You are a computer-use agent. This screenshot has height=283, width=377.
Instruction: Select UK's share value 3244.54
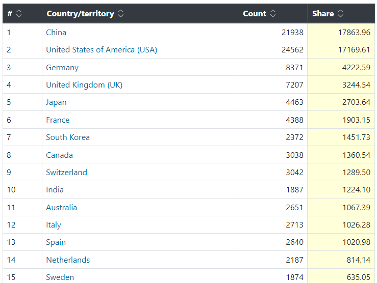tap(356, 85)
